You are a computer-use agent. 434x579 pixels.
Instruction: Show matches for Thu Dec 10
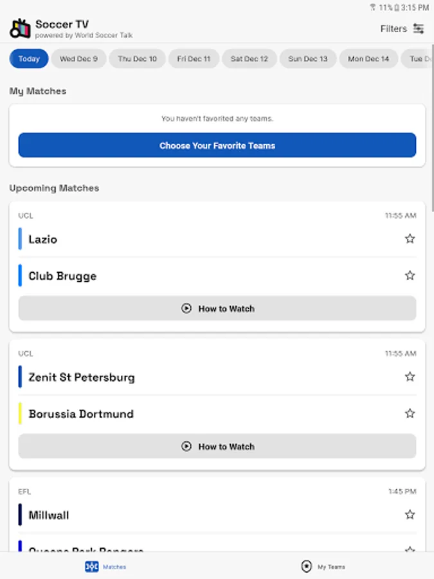click(137, 59)
